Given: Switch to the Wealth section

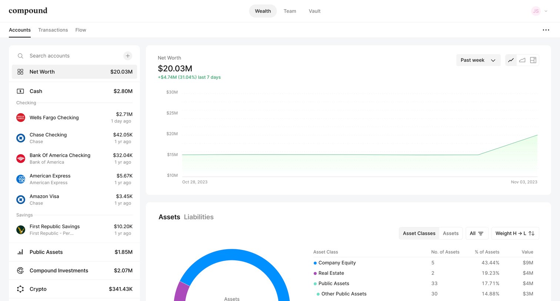Looking at the screenshot, I should coord(263,11).
